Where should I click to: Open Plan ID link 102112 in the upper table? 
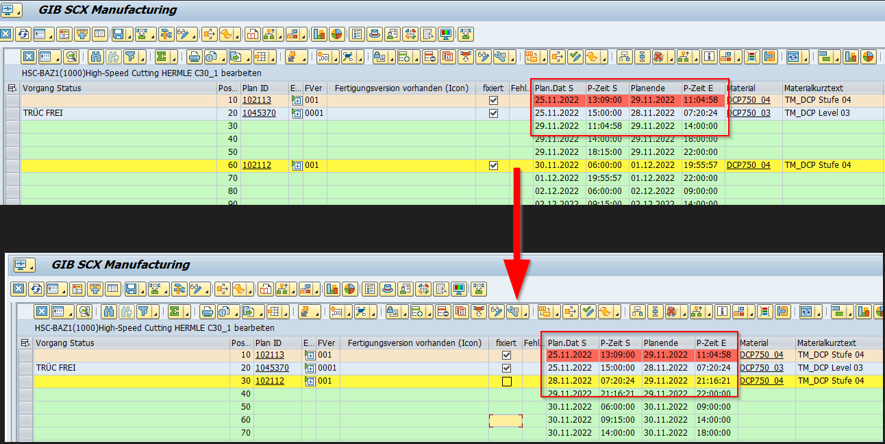click(257, 165)
